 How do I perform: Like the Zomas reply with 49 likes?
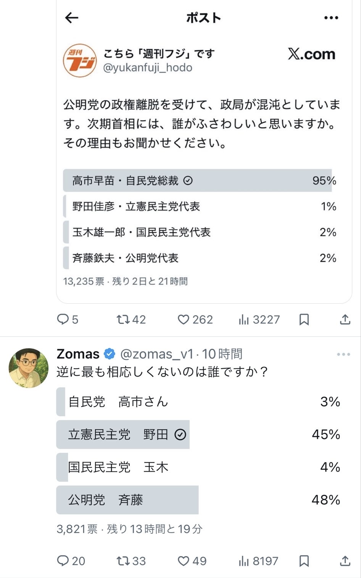(184, 561)
